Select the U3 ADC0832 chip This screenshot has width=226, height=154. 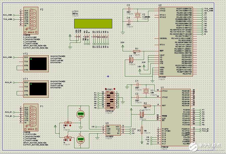(113, 130)
